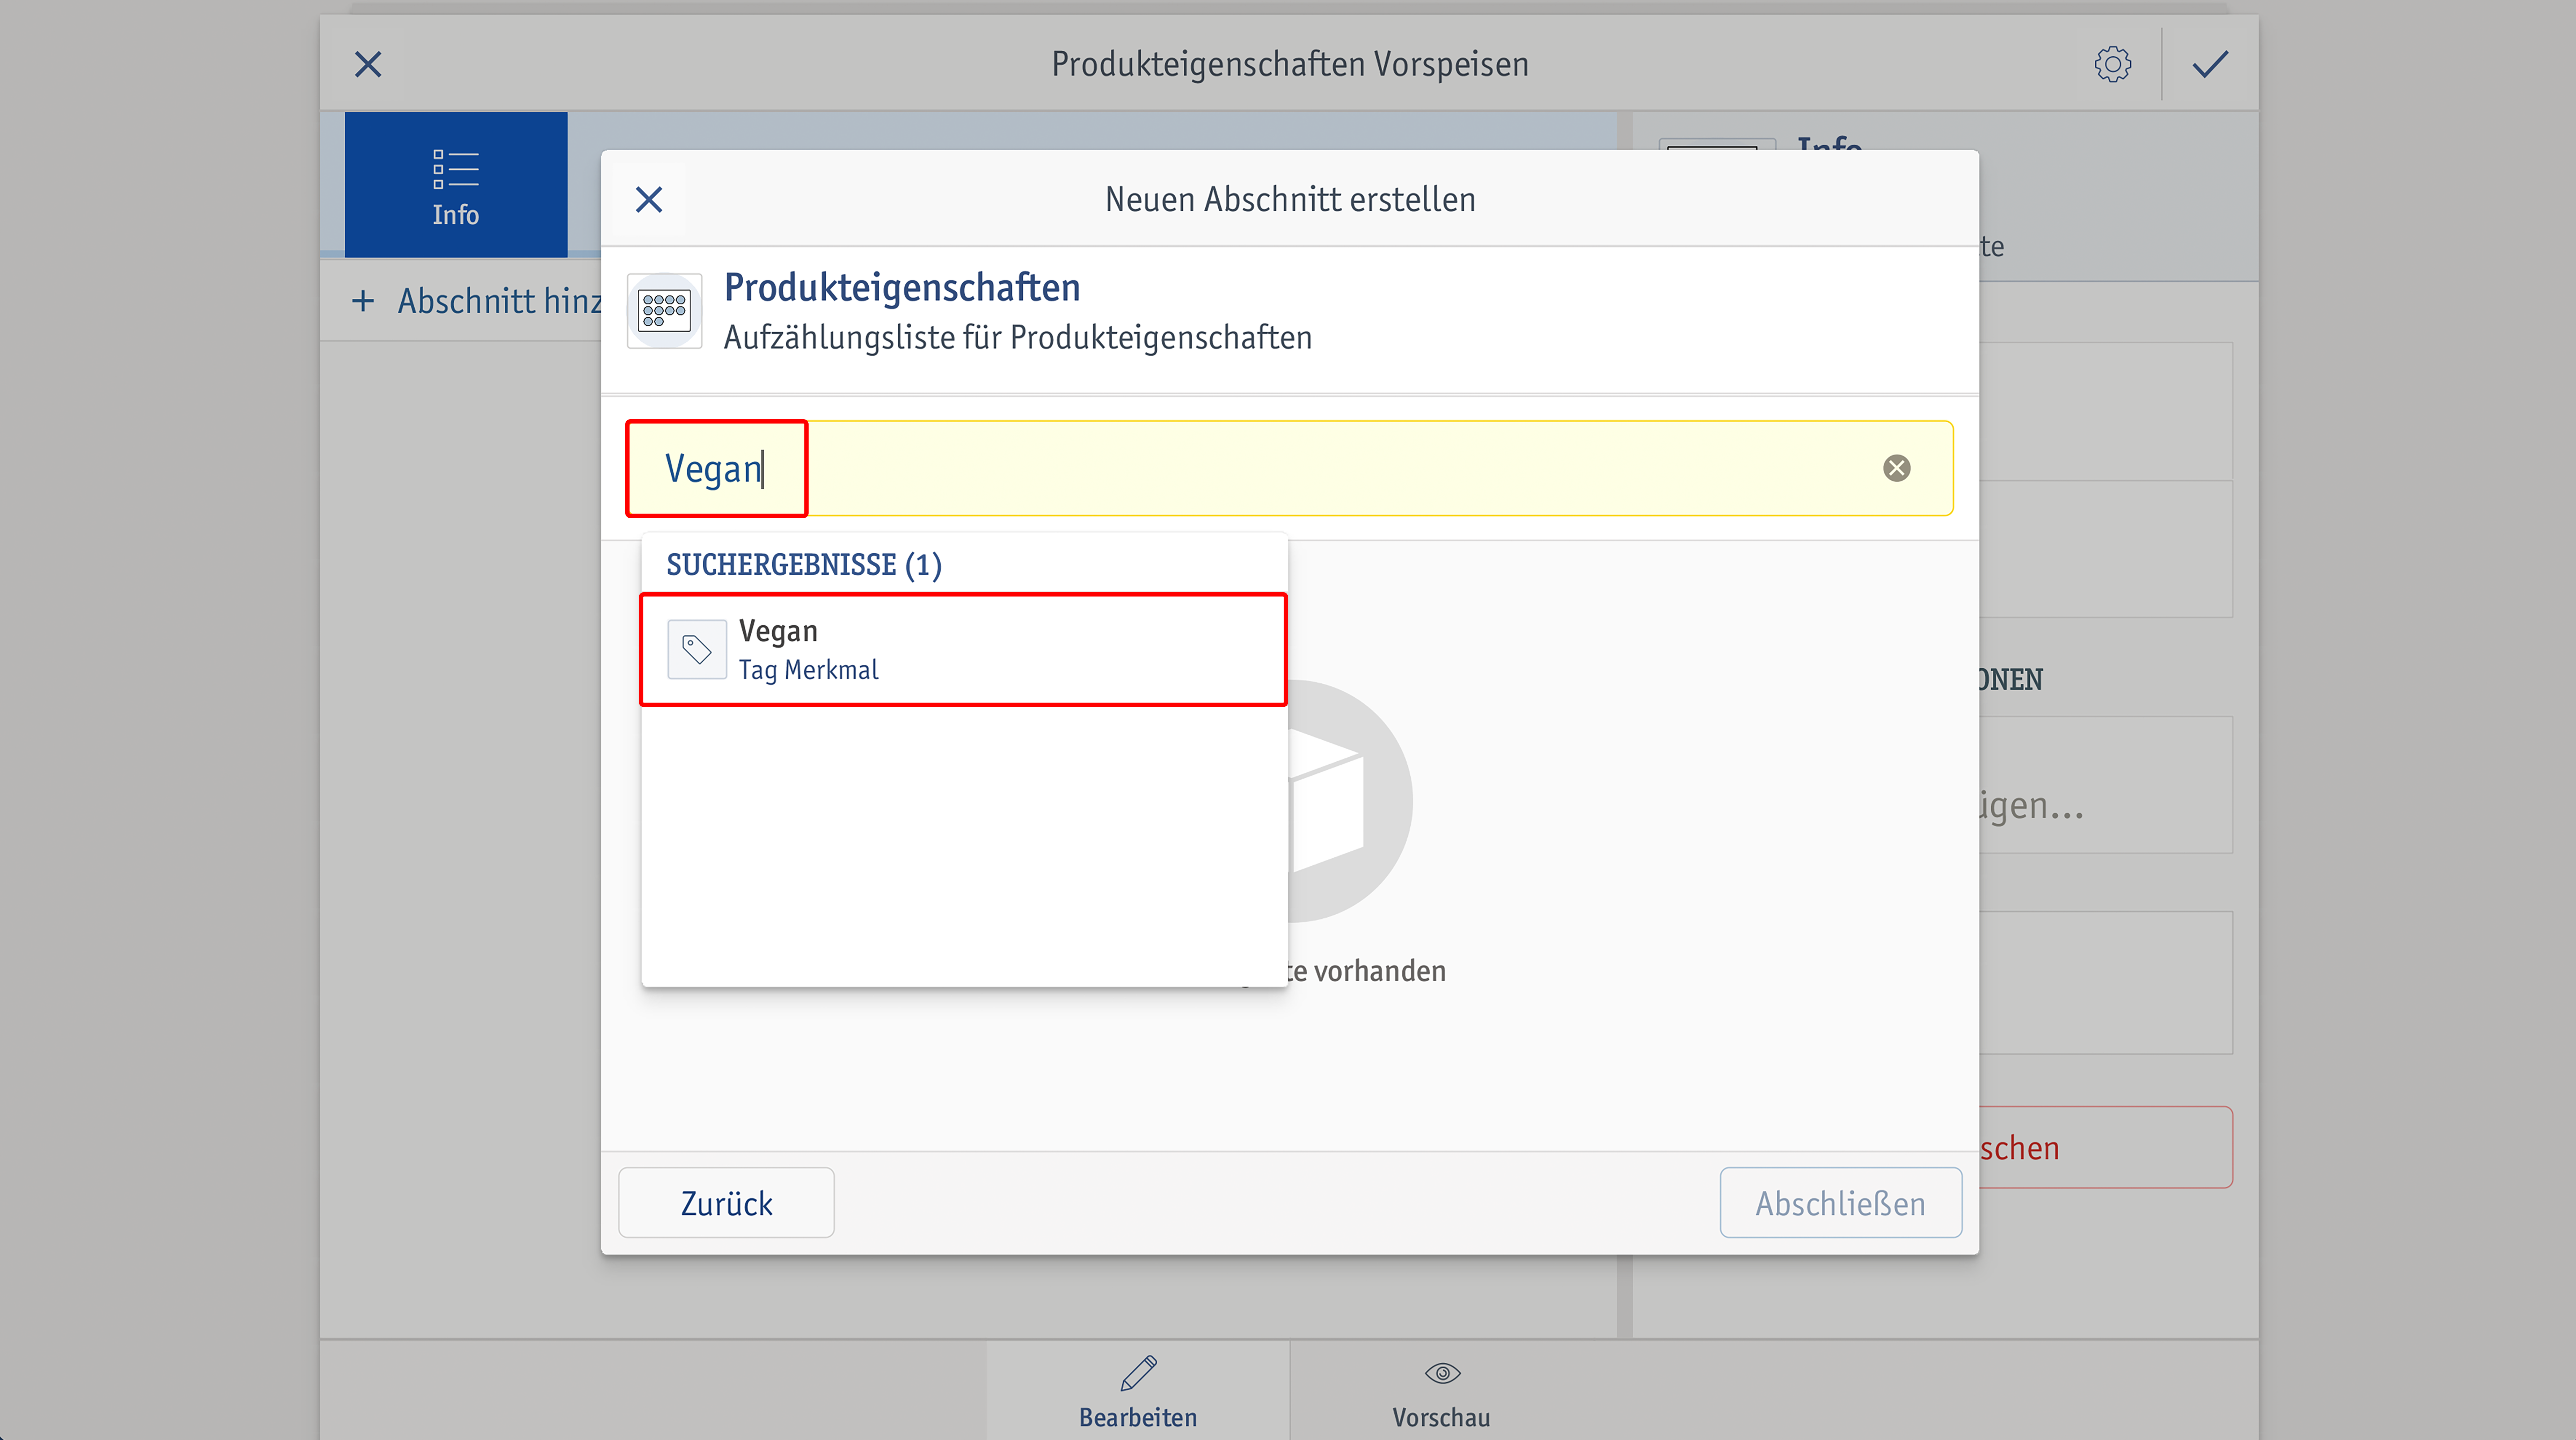
Task: Click the SUCHERGEBNISSE (1) heading
Action: pyautogui.click(x=804, y=565)
